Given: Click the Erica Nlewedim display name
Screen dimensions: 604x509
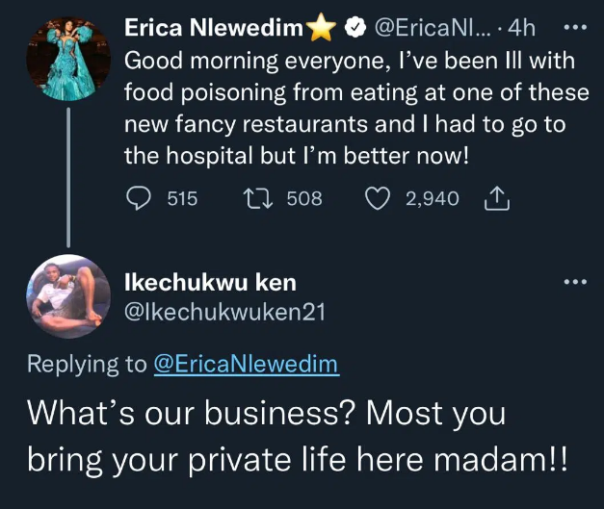Looking at the screenshot, I should pyautogui.click(x=215, y=31).
